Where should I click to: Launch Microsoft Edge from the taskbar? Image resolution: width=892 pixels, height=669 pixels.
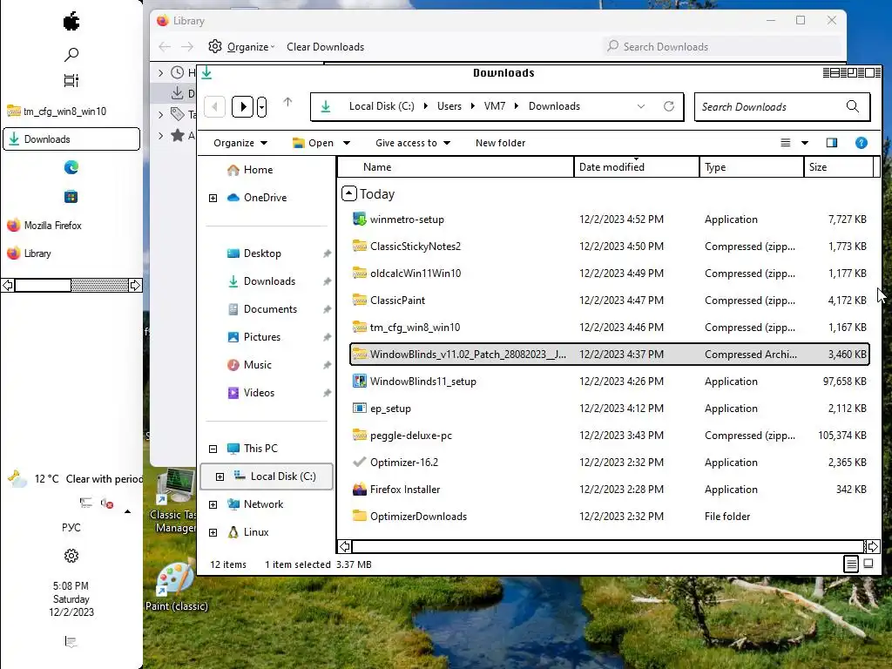(71, 167)
